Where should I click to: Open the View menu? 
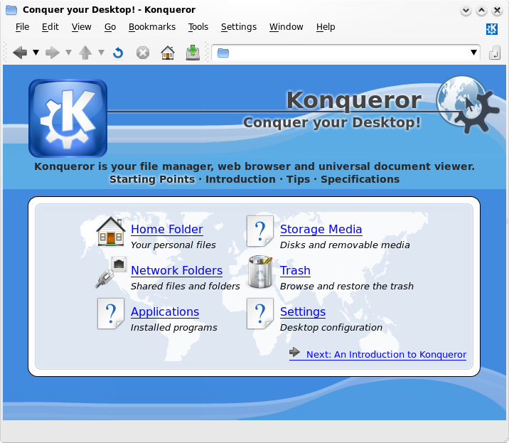(82, 27)
